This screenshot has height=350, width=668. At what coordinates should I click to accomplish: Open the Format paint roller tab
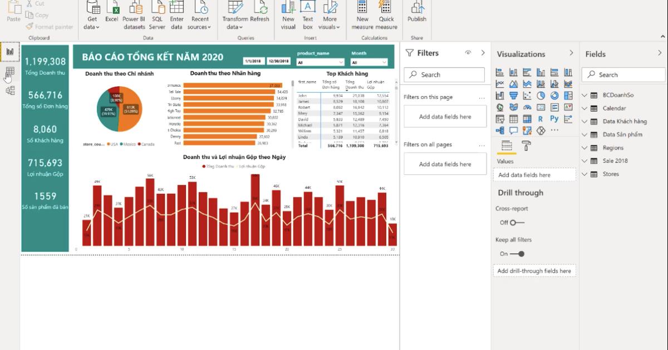(x=525, y=146)
